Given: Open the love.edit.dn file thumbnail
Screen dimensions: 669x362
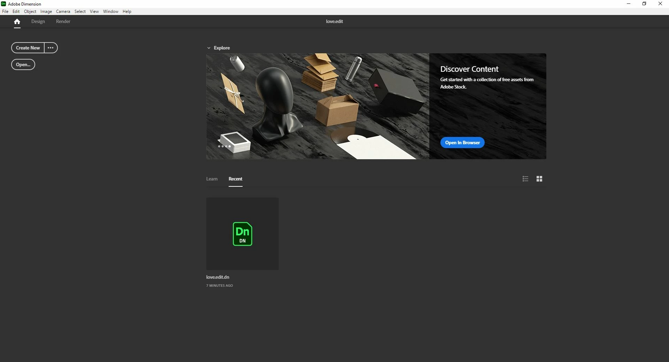Looking at the screenshot, I should coord(243,234).
